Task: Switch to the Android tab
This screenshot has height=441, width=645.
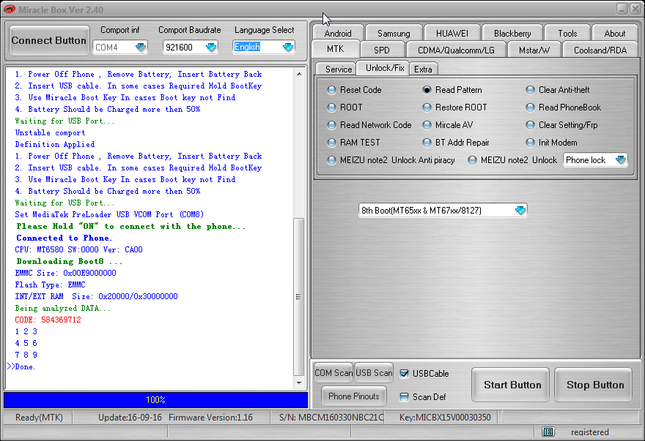Action: tap(338, 33)
